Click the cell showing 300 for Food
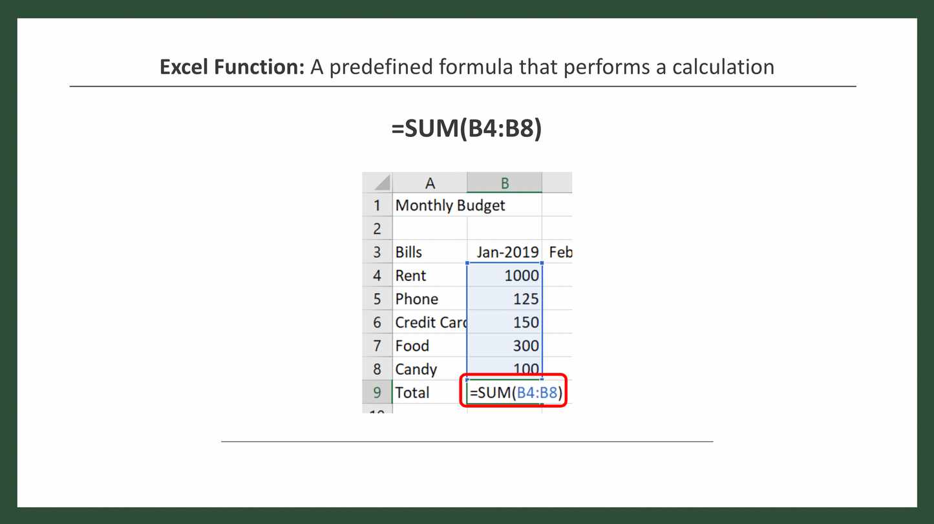Screen dimensions: 934x524 pyautogui.click(x=524, y=346)
